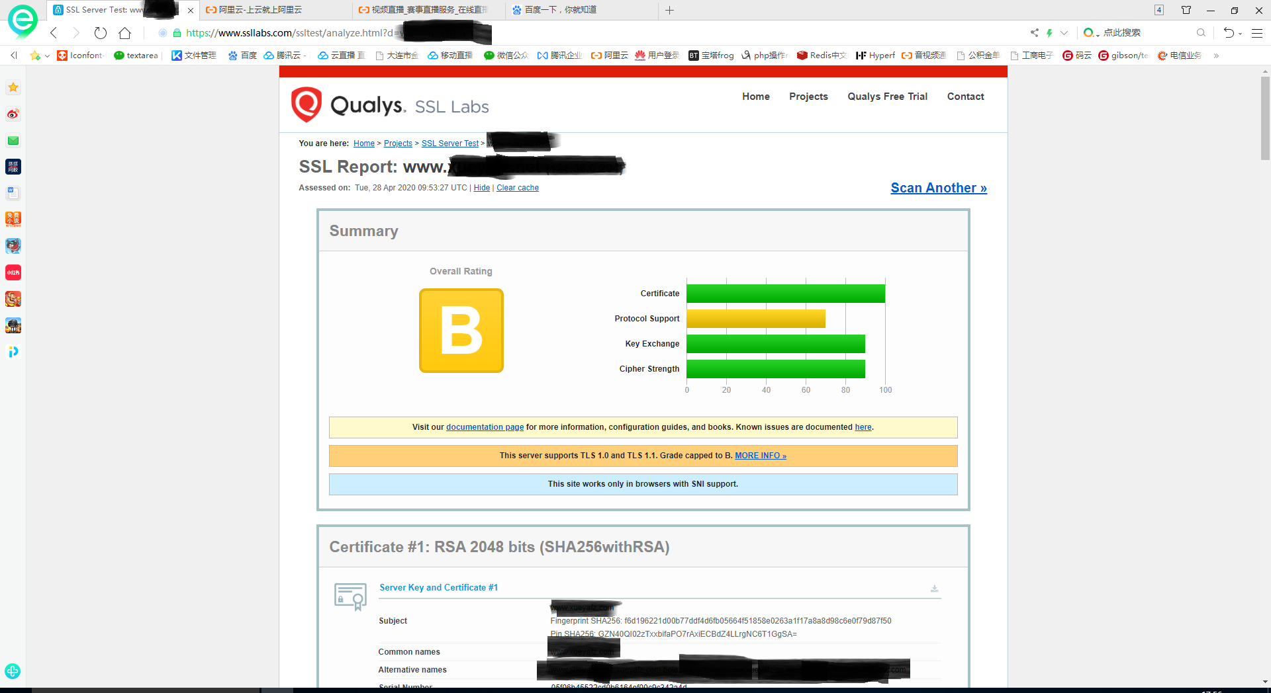Show more bookmarks with the » chevron
Screen dimensions: 1271x693
pos(1216,56)
